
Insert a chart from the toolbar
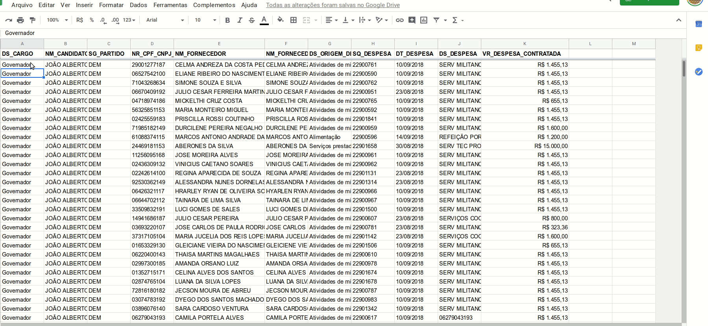click(424, 20)
